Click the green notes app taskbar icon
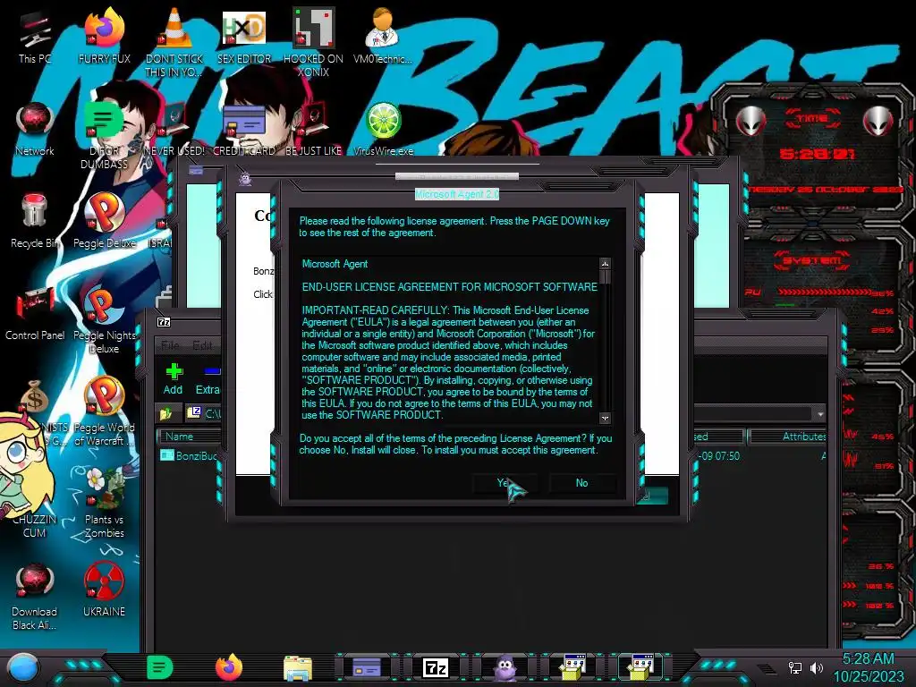The height and width of the screenshot is (687, 916). pos(159,667)
